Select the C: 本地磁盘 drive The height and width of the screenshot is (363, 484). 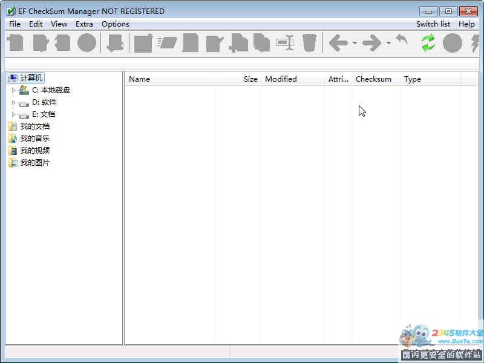tap(51, 90)
